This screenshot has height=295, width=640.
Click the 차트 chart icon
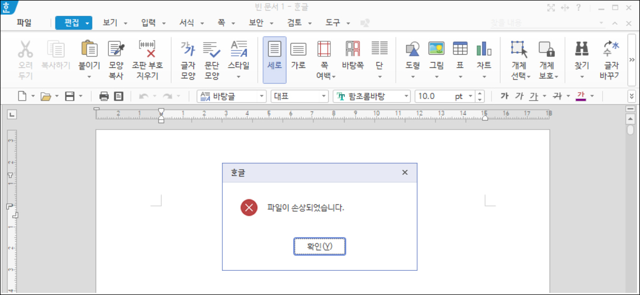click(484, 49)
